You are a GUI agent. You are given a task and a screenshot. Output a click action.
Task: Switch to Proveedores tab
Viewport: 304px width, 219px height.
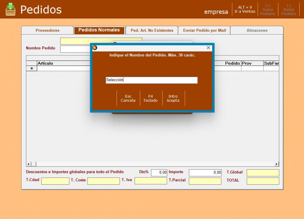tap(47, 30)
